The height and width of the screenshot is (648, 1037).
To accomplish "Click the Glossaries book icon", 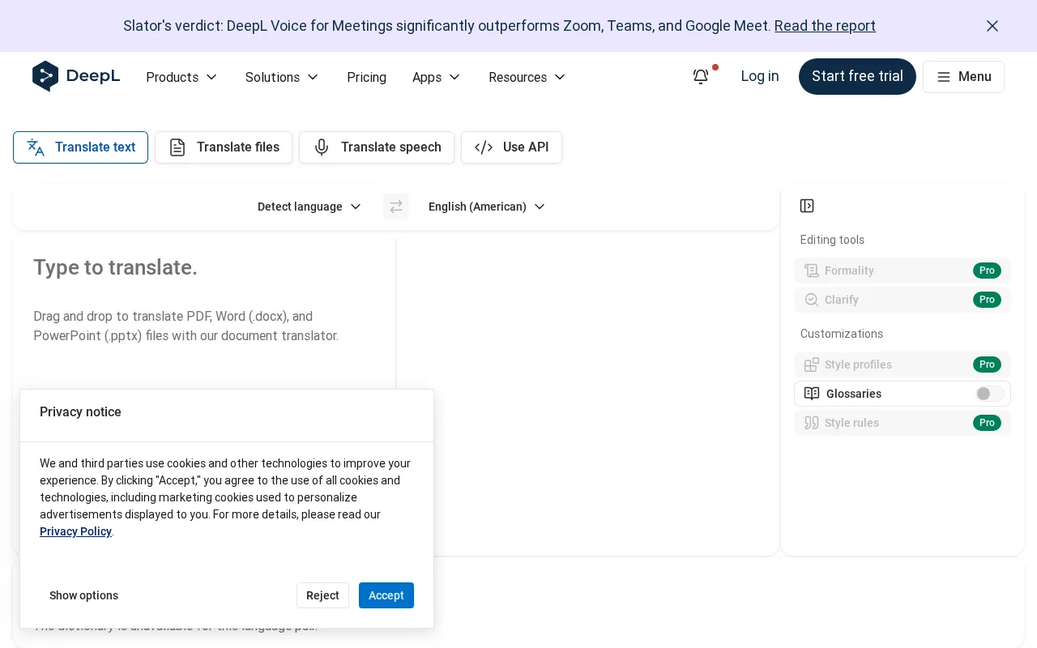I will 812,394.
